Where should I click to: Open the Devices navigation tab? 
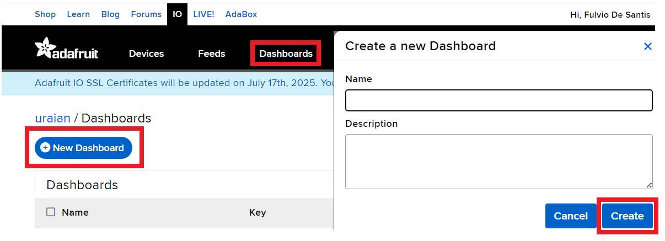(146, 53)
